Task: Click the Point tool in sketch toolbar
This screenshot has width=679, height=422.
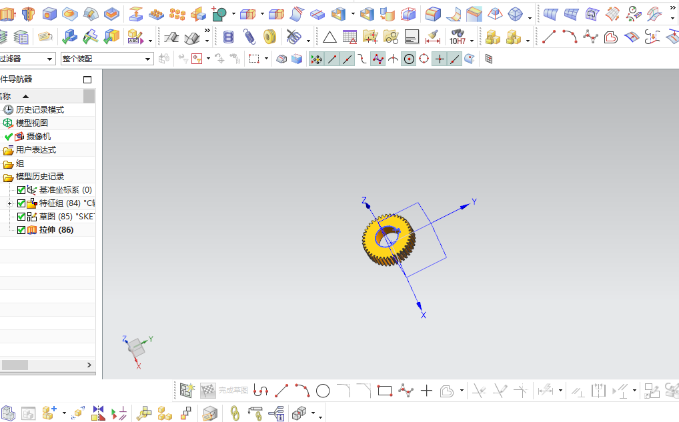Action: (426, 391)
